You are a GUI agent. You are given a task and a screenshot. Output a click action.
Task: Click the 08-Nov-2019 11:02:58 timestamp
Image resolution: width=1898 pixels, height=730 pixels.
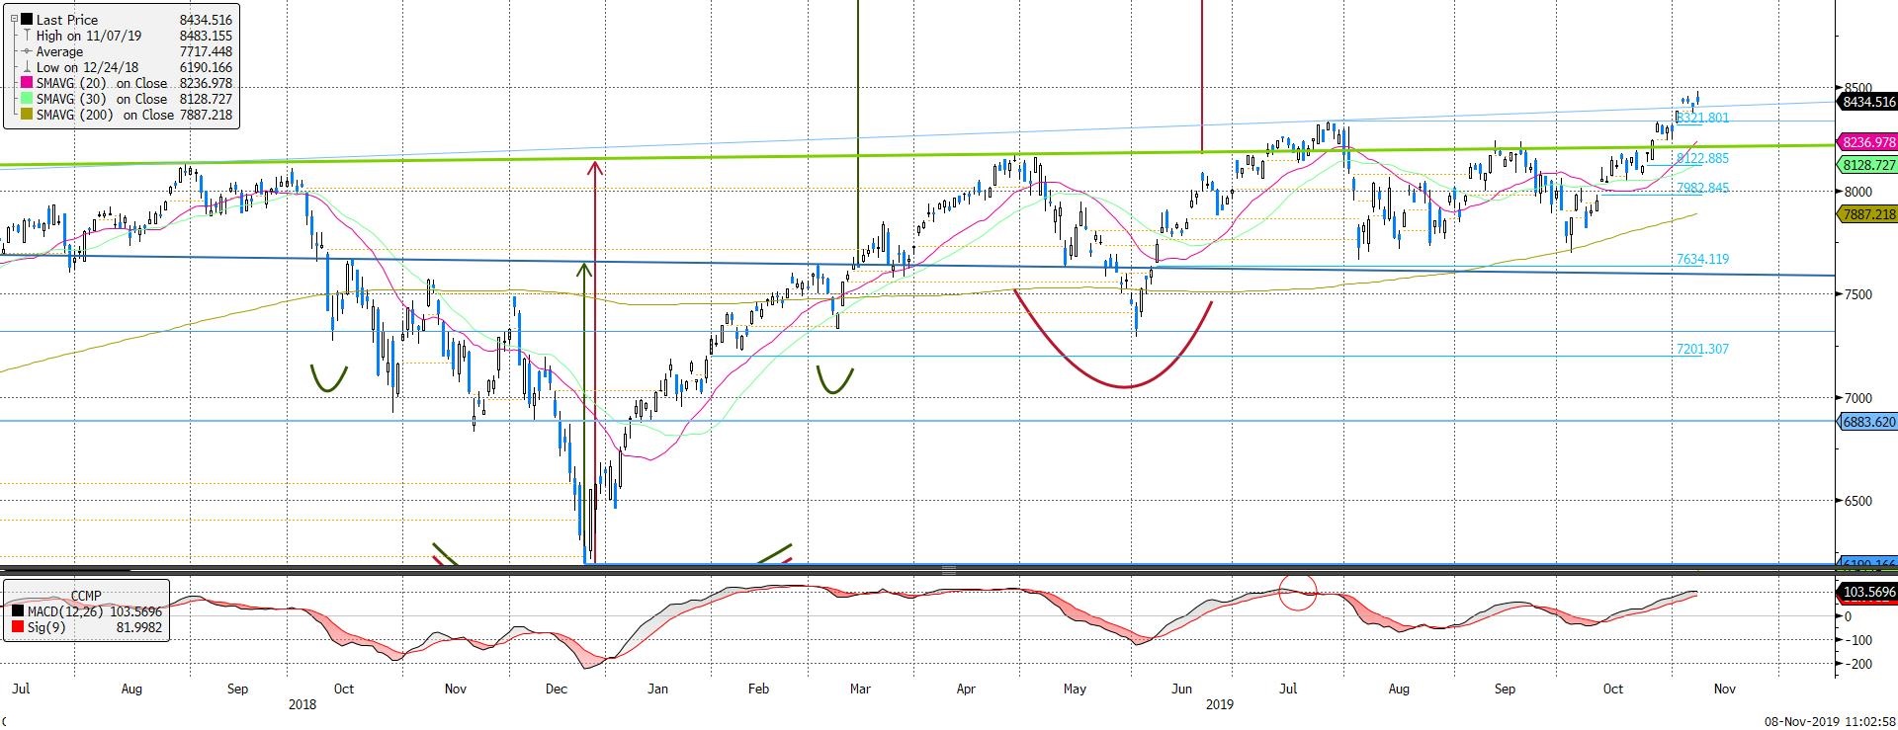click(x=1829, y=722)
